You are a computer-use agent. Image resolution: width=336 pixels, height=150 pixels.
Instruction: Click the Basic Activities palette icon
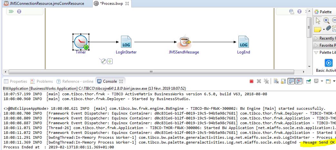[329, 63]
